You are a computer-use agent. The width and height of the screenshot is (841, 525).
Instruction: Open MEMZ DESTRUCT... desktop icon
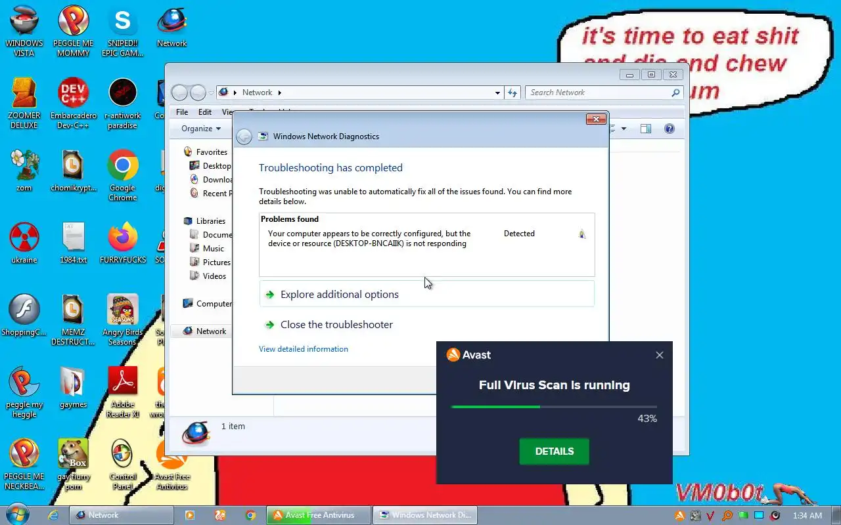[x=73, y=320]
